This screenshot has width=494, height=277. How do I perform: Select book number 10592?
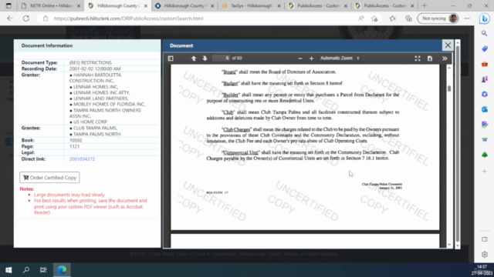click(x=76, y=140)
